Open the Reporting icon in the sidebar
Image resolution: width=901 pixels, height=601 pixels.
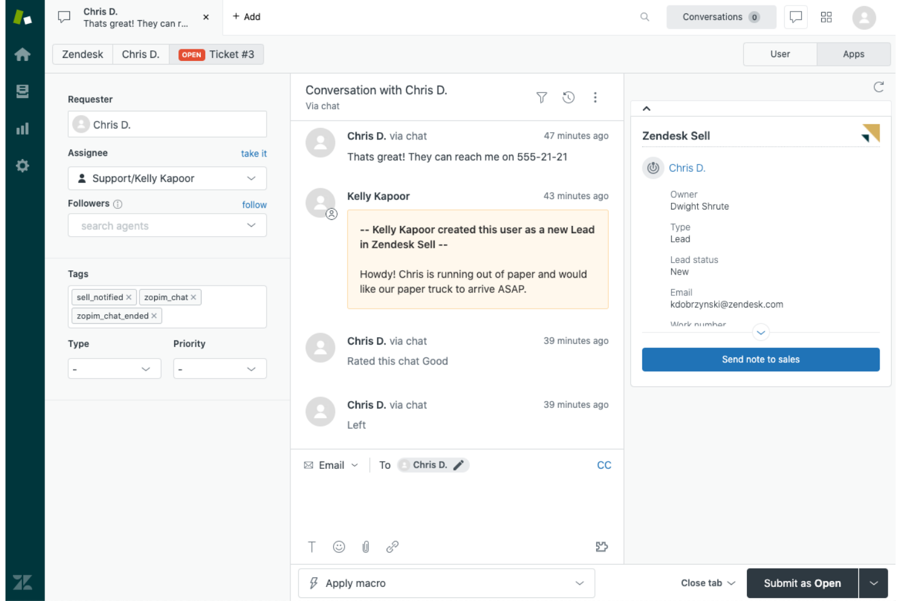(x=23, y=128)
